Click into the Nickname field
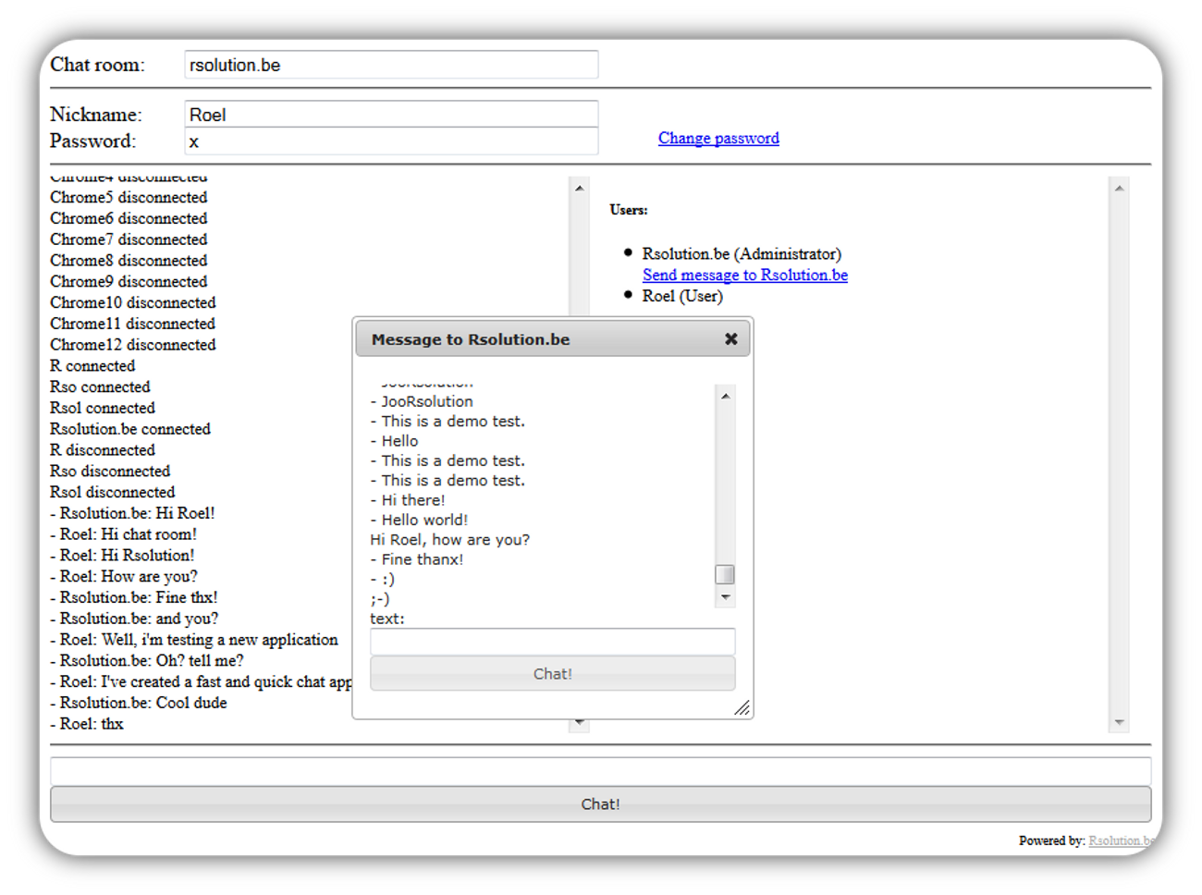Screen dimensions: 1202x895 pos(391,115)
